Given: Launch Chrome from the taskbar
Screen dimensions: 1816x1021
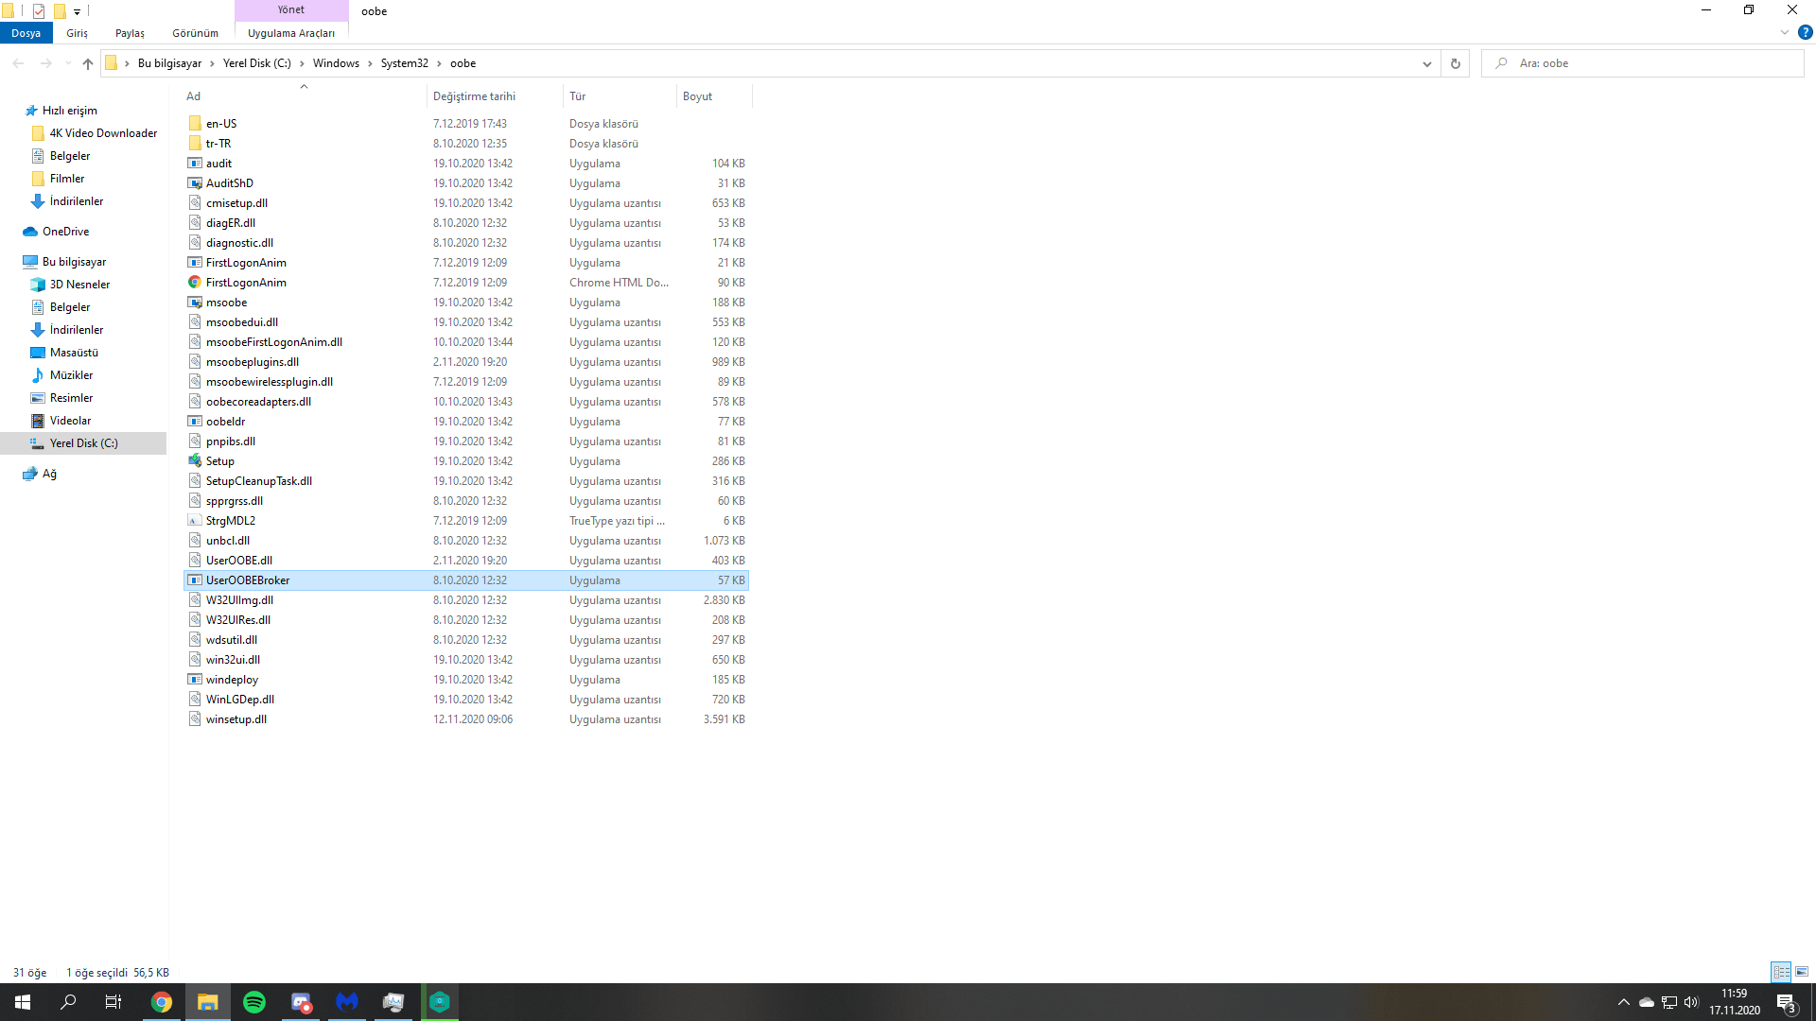Looking at the screenshot, I should coord(162,1002).
